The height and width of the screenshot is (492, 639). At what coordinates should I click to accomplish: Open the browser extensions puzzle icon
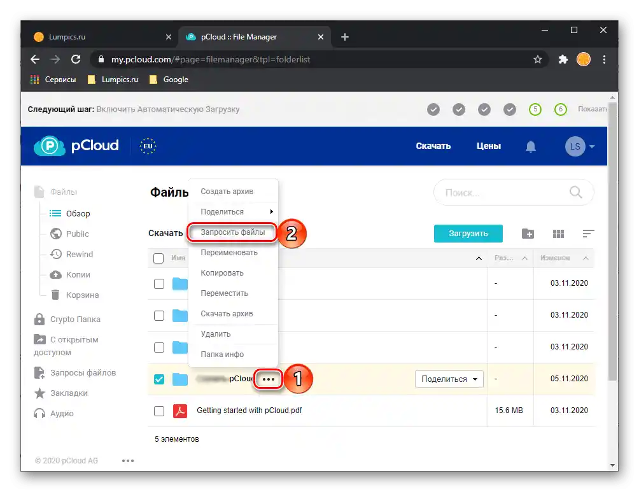coord(563,60)
